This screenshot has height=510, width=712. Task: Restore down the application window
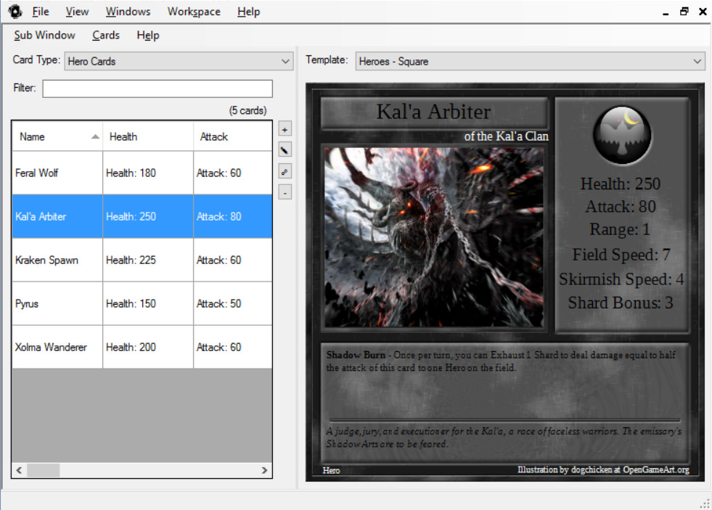click(x=684, y=12)
